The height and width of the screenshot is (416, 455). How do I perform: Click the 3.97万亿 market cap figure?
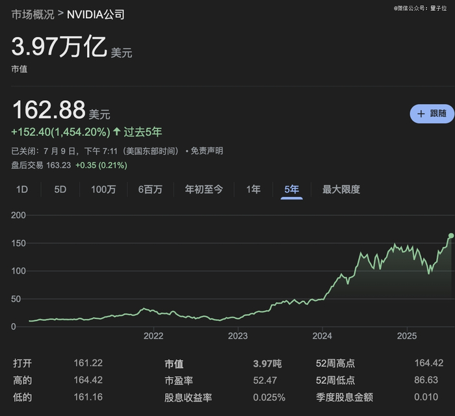(59, 46)
